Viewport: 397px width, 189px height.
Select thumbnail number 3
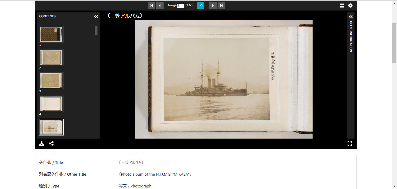(x=52, y=81)
